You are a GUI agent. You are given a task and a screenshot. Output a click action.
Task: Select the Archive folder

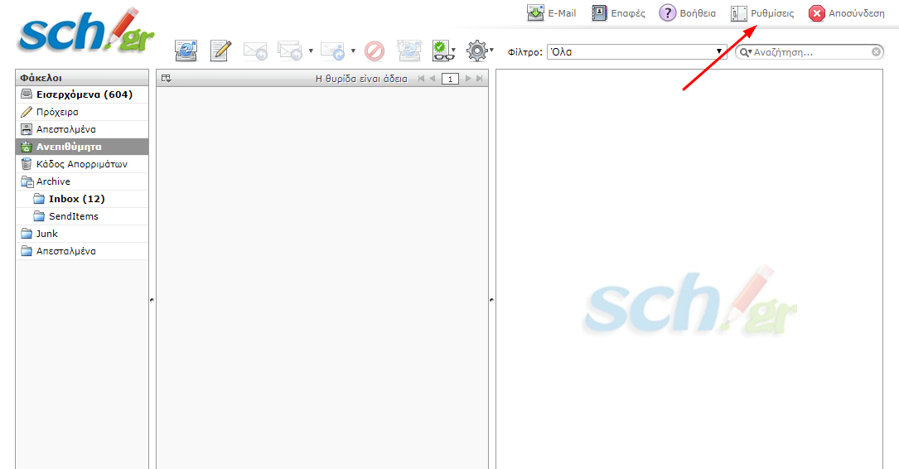82,181
